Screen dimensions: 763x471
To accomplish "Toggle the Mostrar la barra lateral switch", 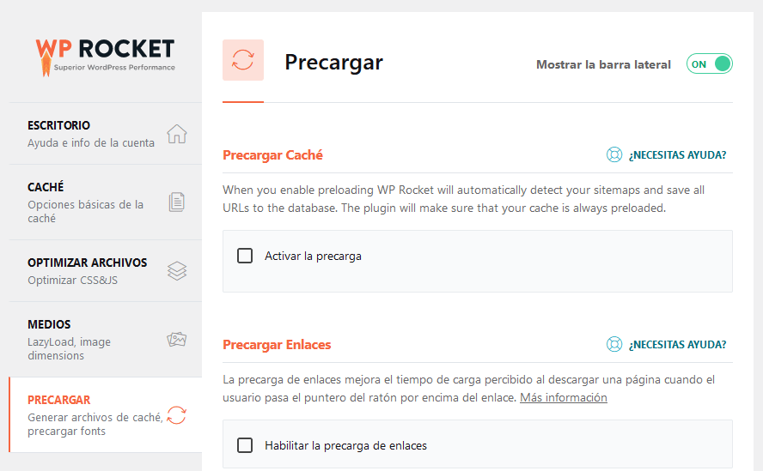I will coord(709,64).
